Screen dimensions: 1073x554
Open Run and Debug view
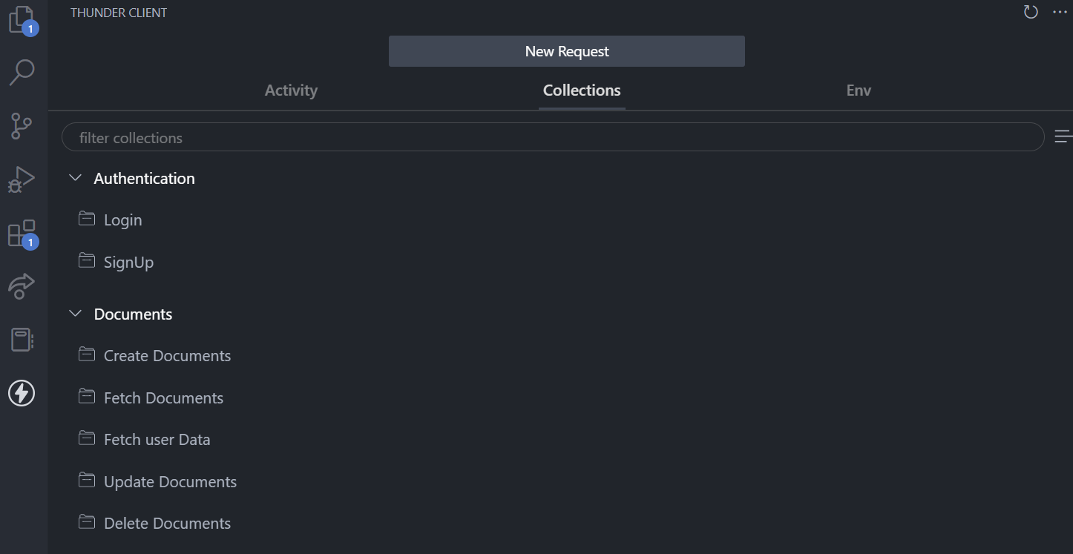(x=22, y=179)
